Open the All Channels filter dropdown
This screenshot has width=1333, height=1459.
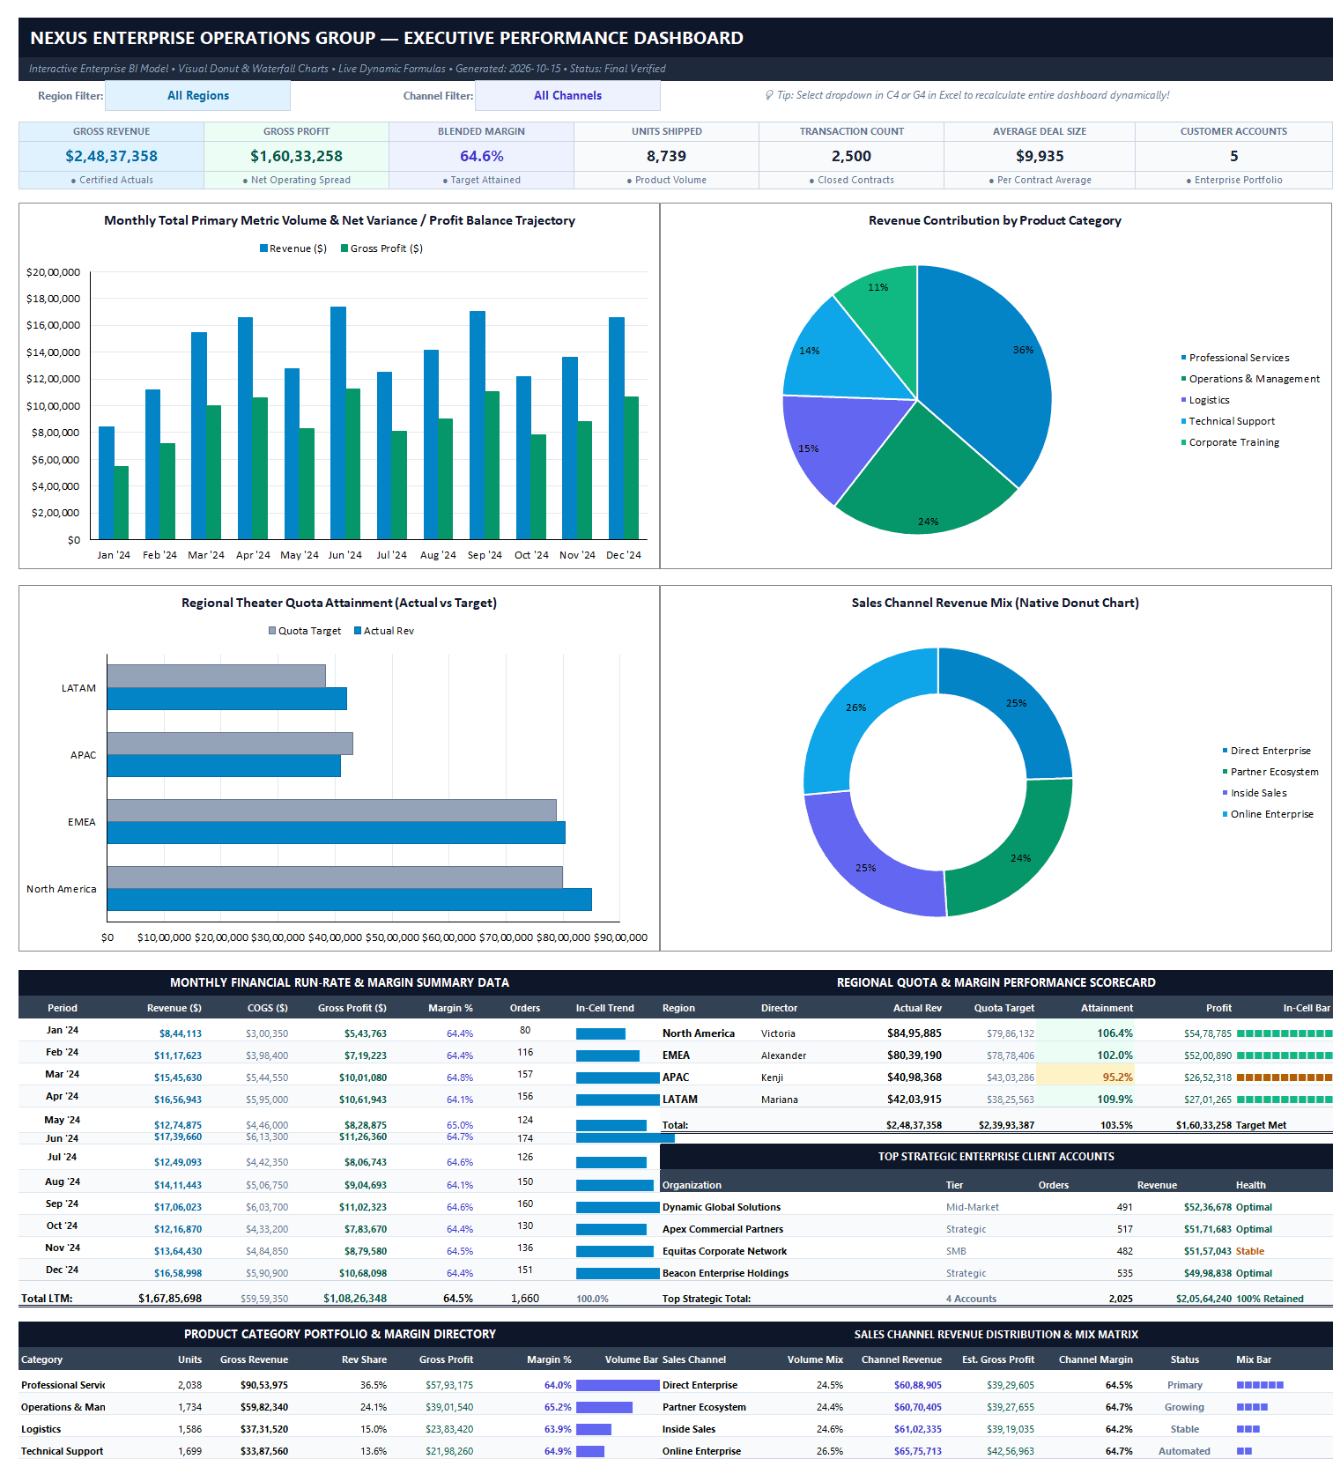tap(567, 95)
